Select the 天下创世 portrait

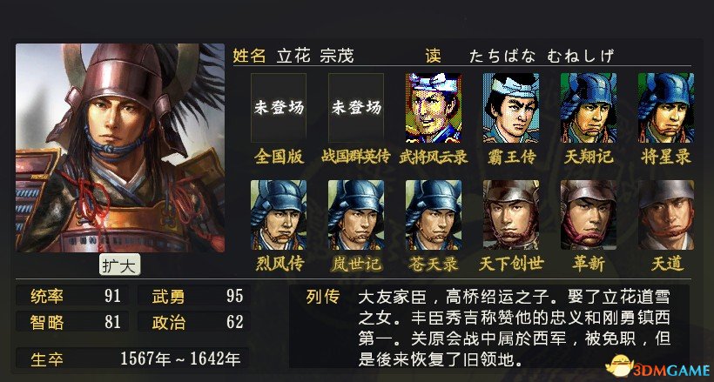pos(510,215)
